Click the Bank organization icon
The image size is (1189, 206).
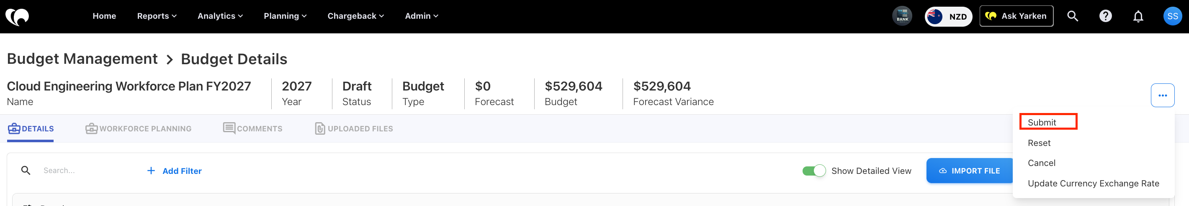(x=902, y=16)
